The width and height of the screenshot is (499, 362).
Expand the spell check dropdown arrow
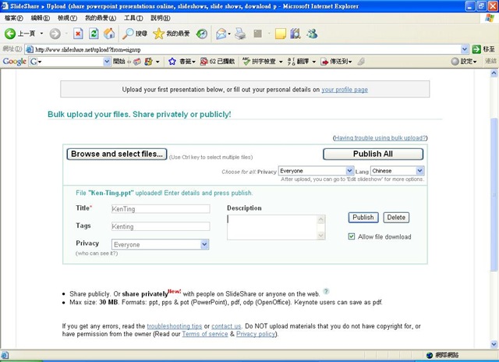281,62
